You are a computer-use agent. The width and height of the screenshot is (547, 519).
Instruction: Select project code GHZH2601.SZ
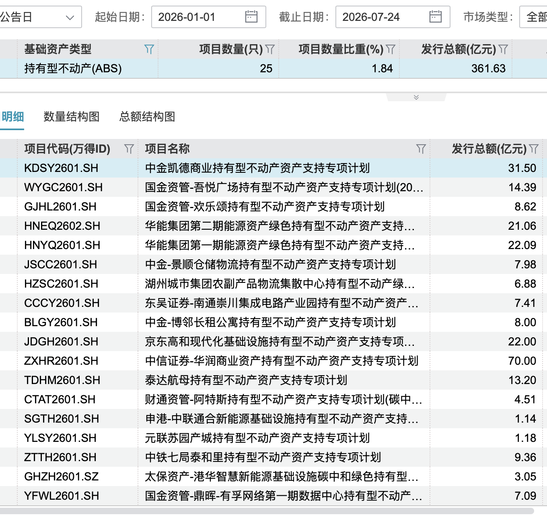pos(62,477)
